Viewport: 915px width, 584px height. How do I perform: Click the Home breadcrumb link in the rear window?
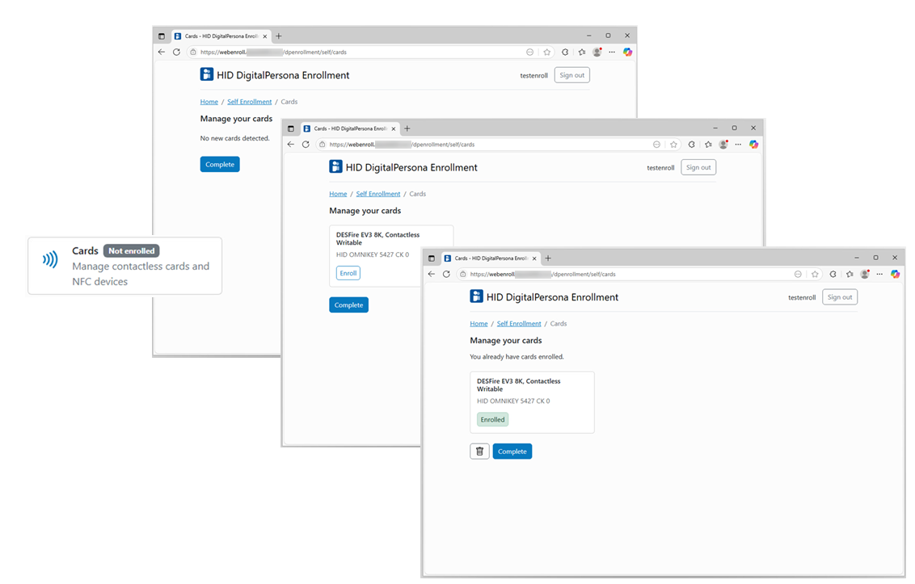(x=209, y=102)
